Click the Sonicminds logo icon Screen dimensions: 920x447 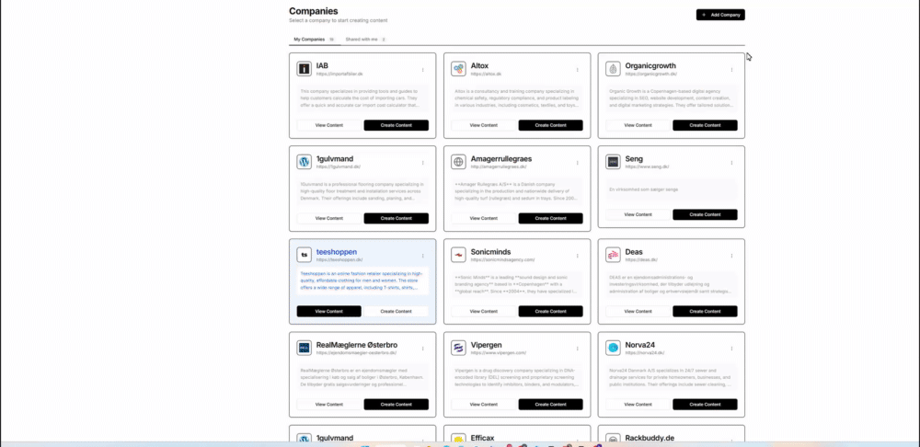458,255
